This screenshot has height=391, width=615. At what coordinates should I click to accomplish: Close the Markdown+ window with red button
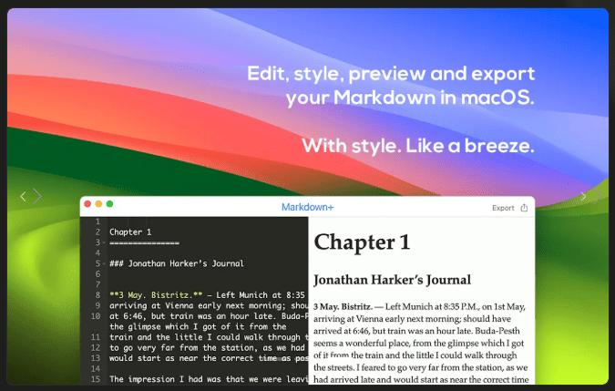87,203
